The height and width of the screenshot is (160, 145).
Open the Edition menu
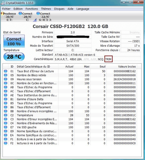click(18, 9)
